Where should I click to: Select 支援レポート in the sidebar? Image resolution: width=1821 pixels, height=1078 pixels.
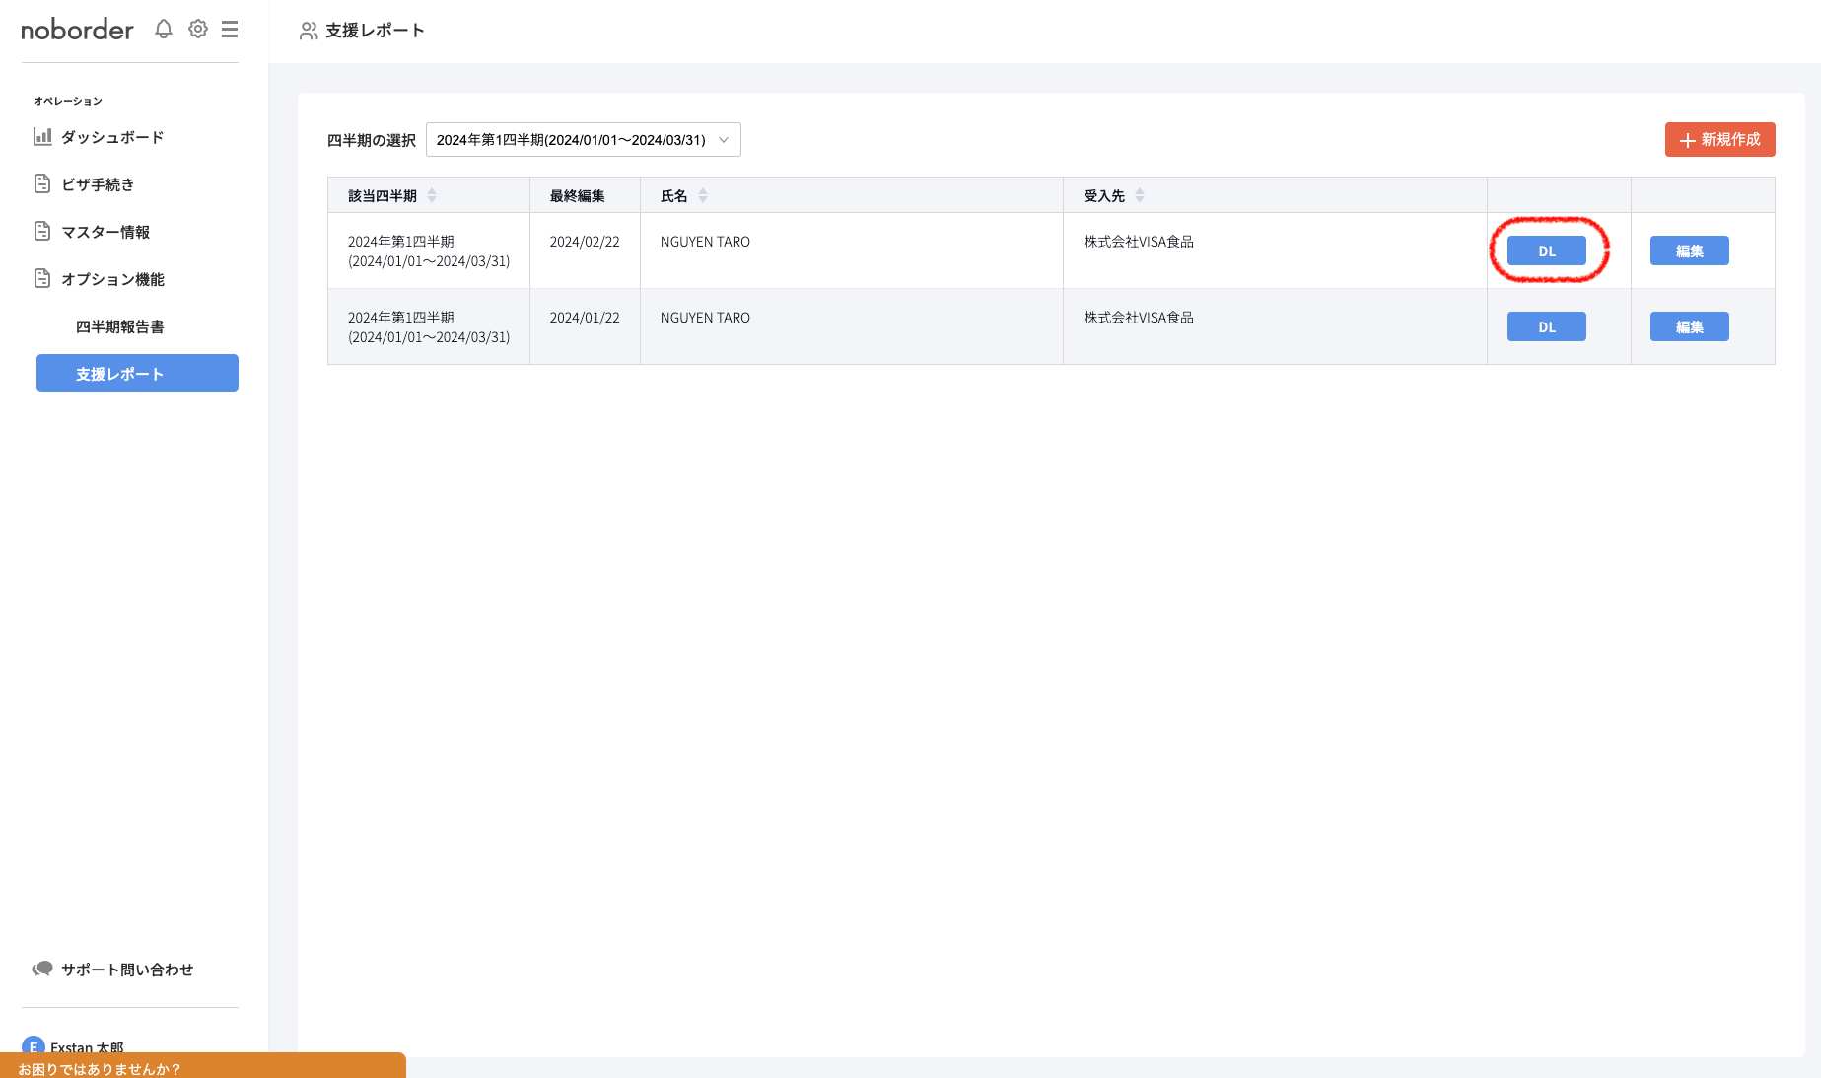137,373
